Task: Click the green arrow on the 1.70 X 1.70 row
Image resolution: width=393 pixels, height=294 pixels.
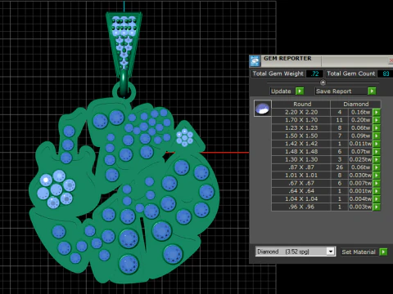Action: pyautogui.click(x=377, y=120)
